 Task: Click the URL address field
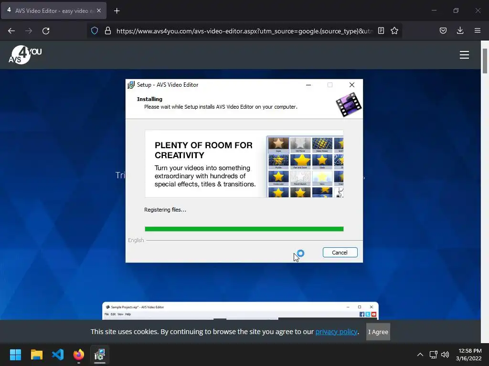pyautogui.click(x=244, y=31)
